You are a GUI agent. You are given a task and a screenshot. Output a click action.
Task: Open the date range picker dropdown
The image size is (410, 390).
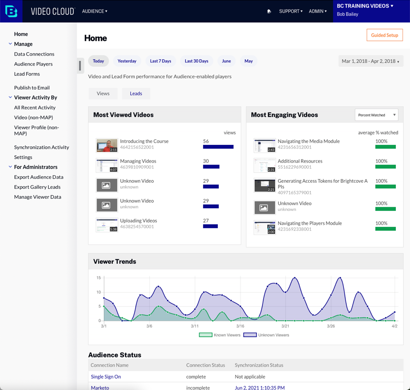pyautogui.click(x=371, y=61)
